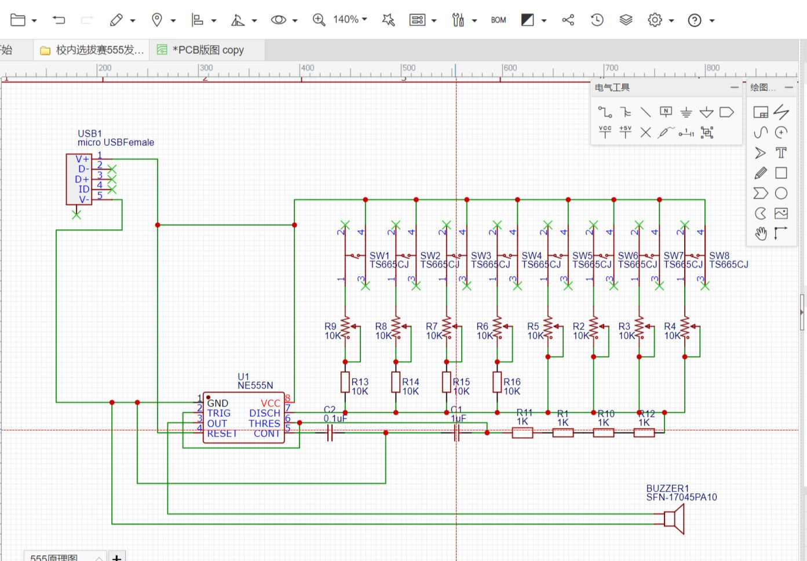Click the zoom-in magnifier icon

click(319, 20)
